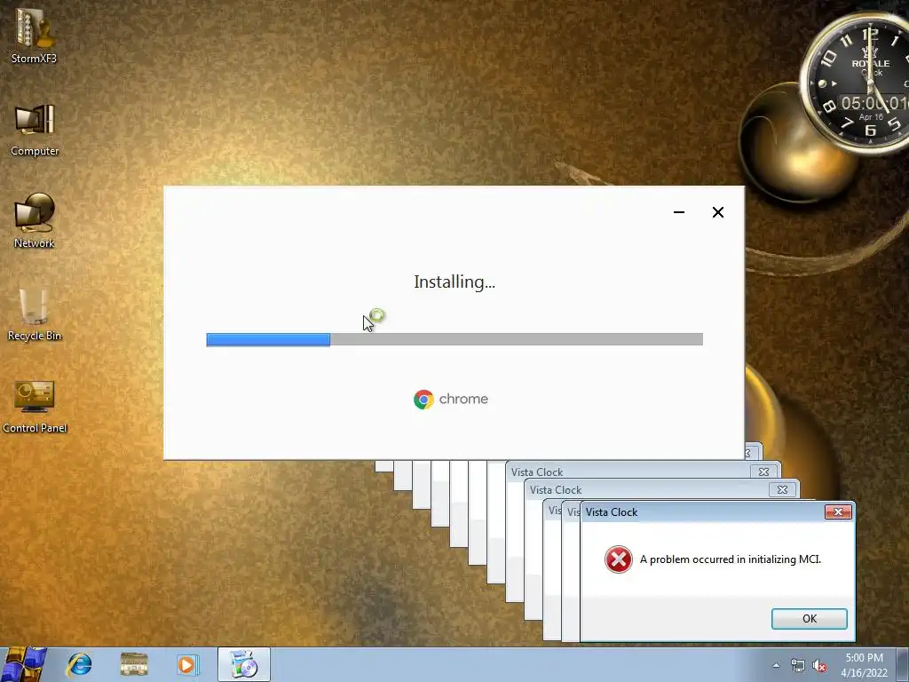The width and height of the screenshot is (909, 682).
Task: Close the front Vista Clock error dialog
Action: click(x=838, y=511)
